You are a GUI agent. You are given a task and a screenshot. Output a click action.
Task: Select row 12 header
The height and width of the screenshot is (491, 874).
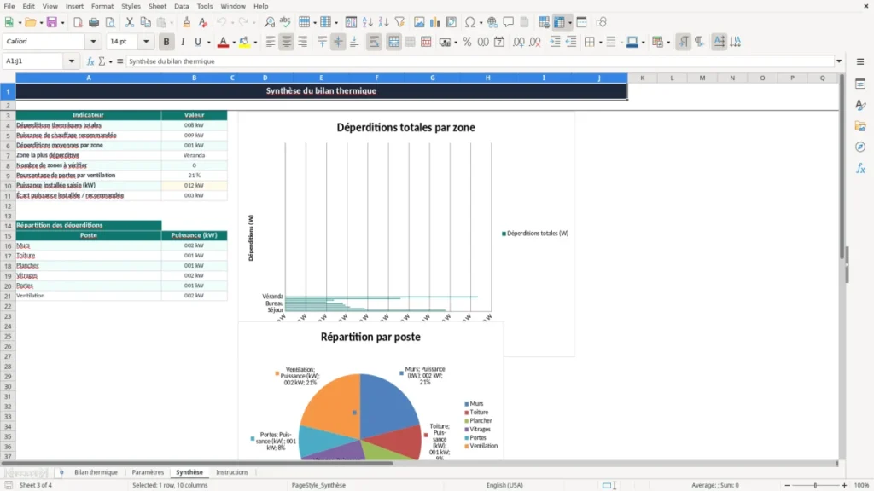tap(8, 206)
